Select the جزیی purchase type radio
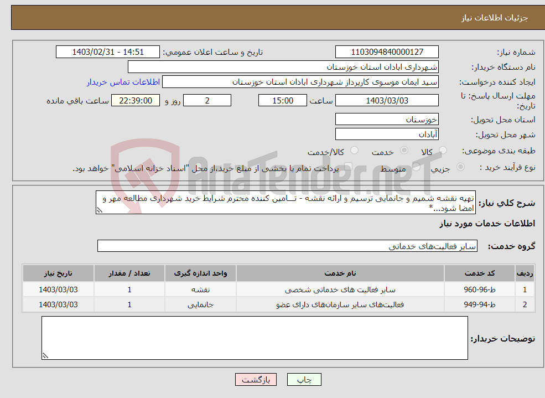Image resolution: width=545 pixels, height=398 pixels. pyautogui.click(x=460, y=167)
